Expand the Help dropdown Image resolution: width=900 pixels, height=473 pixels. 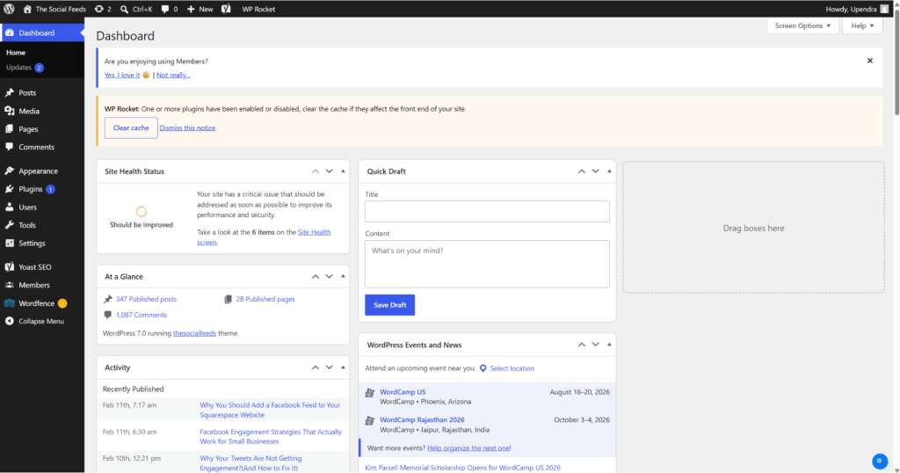tap(862, 25)
